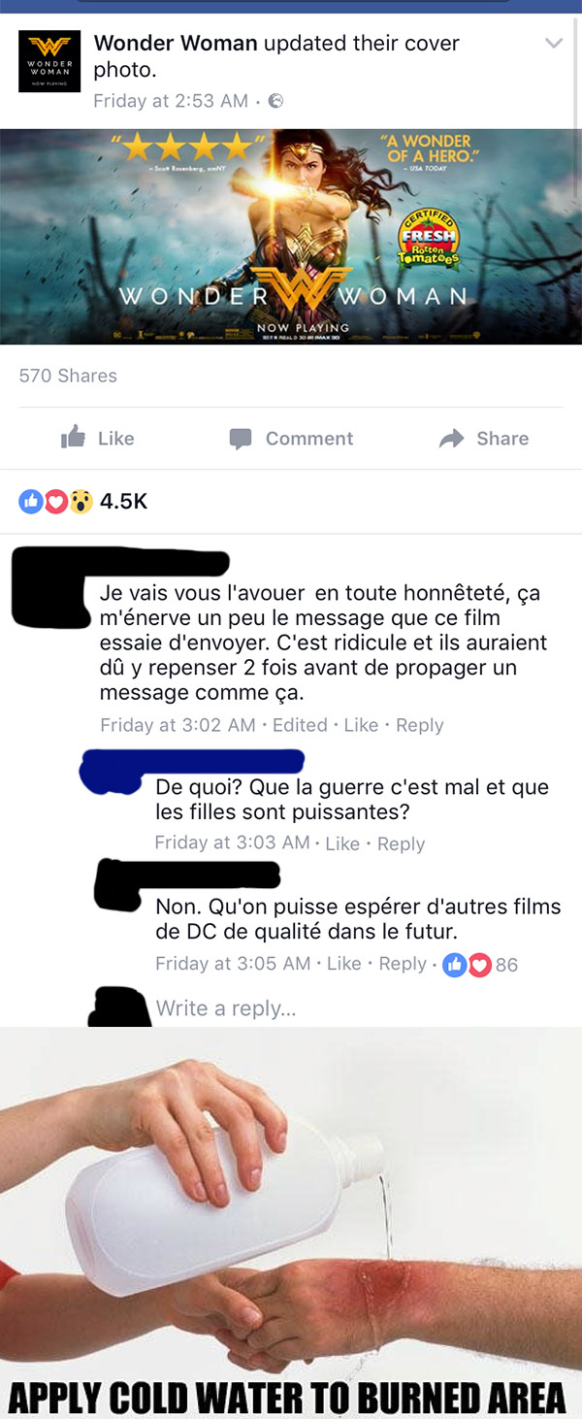
Task: Like the reply posted at 3:05 AM
Action: pos(344,964)
